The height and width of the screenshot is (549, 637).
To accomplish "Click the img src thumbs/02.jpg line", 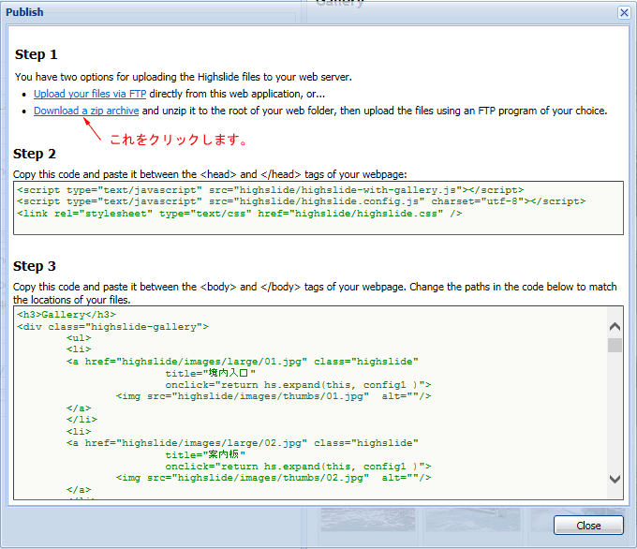I will click(x=274, y=478).
